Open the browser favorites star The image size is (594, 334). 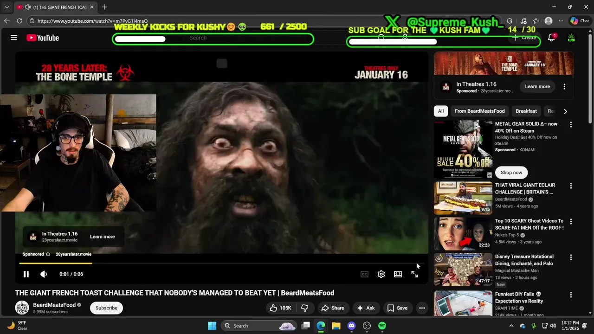(x=536, y=21)
